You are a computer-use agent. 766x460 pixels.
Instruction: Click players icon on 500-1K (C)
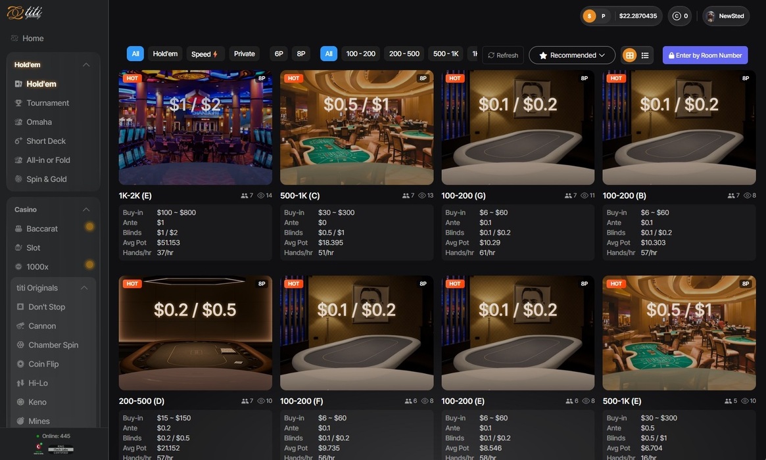406,195
